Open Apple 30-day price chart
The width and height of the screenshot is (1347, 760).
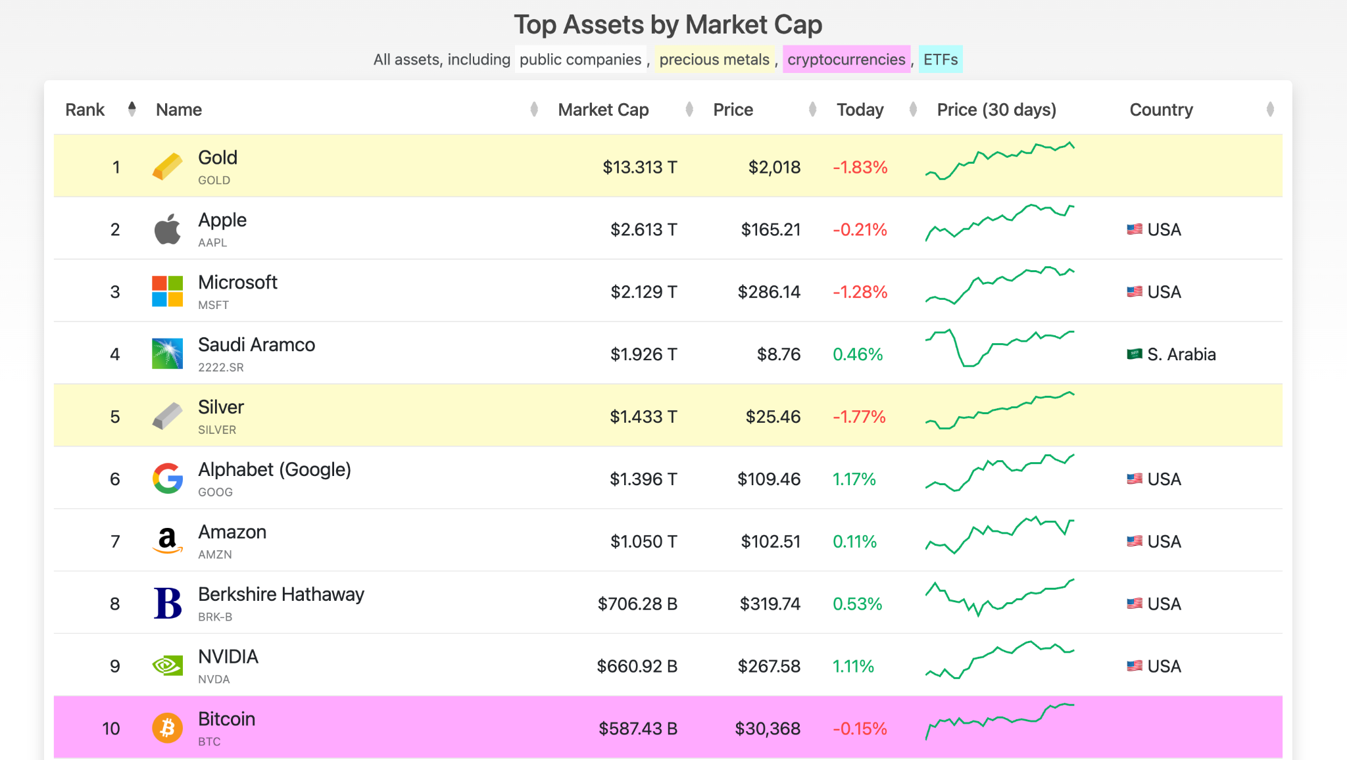click(999, 224)
